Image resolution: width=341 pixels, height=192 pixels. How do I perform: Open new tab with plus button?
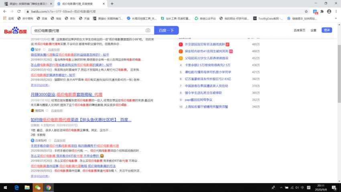pyautogui.click(x=112, y=4)
